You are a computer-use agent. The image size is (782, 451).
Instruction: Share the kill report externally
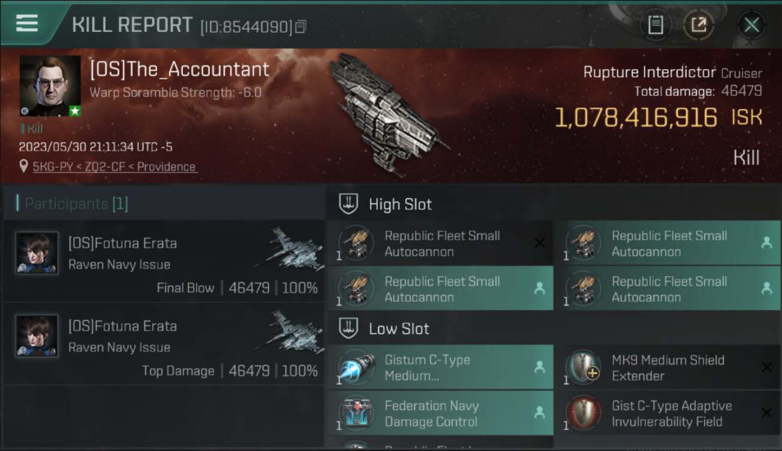point(698,25)
